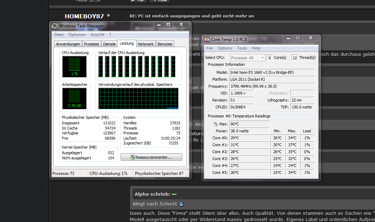This screenshot has height=222, width=375.
Task: Switch to the Prozesse tab
Action: pyautogui.click(x=92, y=44)
